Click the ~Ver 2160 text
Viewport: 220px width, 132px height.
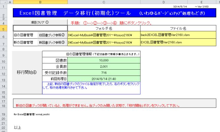[202, 7]
